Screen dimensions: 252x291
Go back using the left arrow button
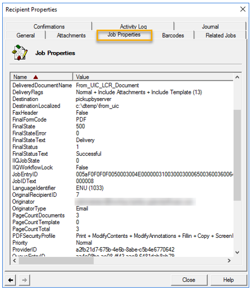coord(10,280)
